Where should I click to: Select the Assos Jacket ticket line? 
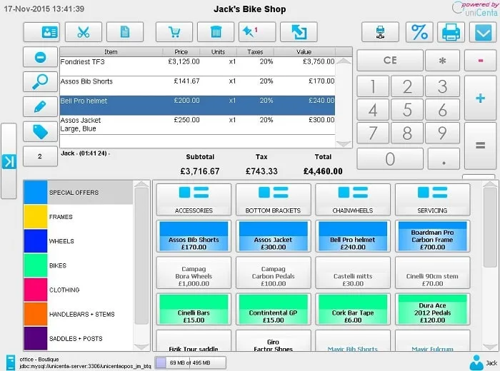(197, 125)
